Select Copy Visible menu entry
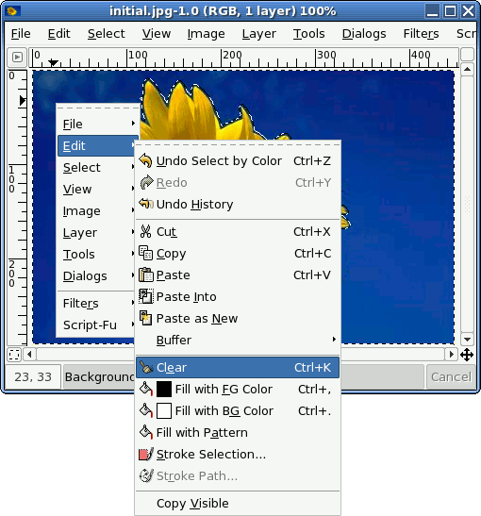Image resolution: width=481 pixels, height=516 pixels. 238,503
